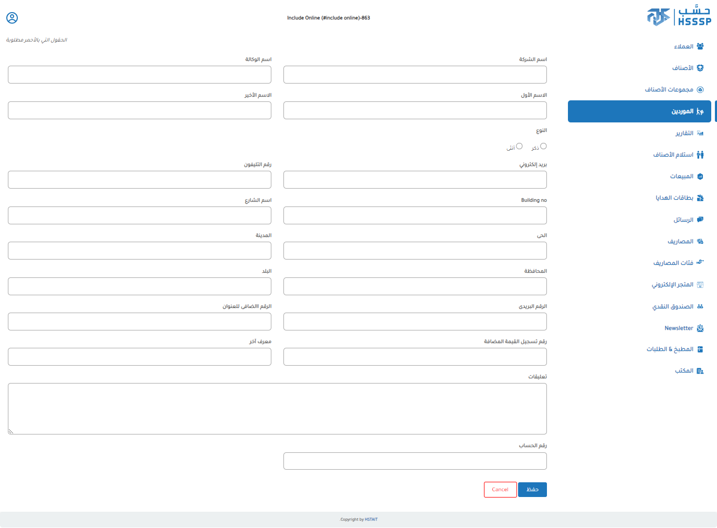Viewport: 717px width, 528px height.
Task: Select the female (أنثى) radio button
Action: (519, 146)
